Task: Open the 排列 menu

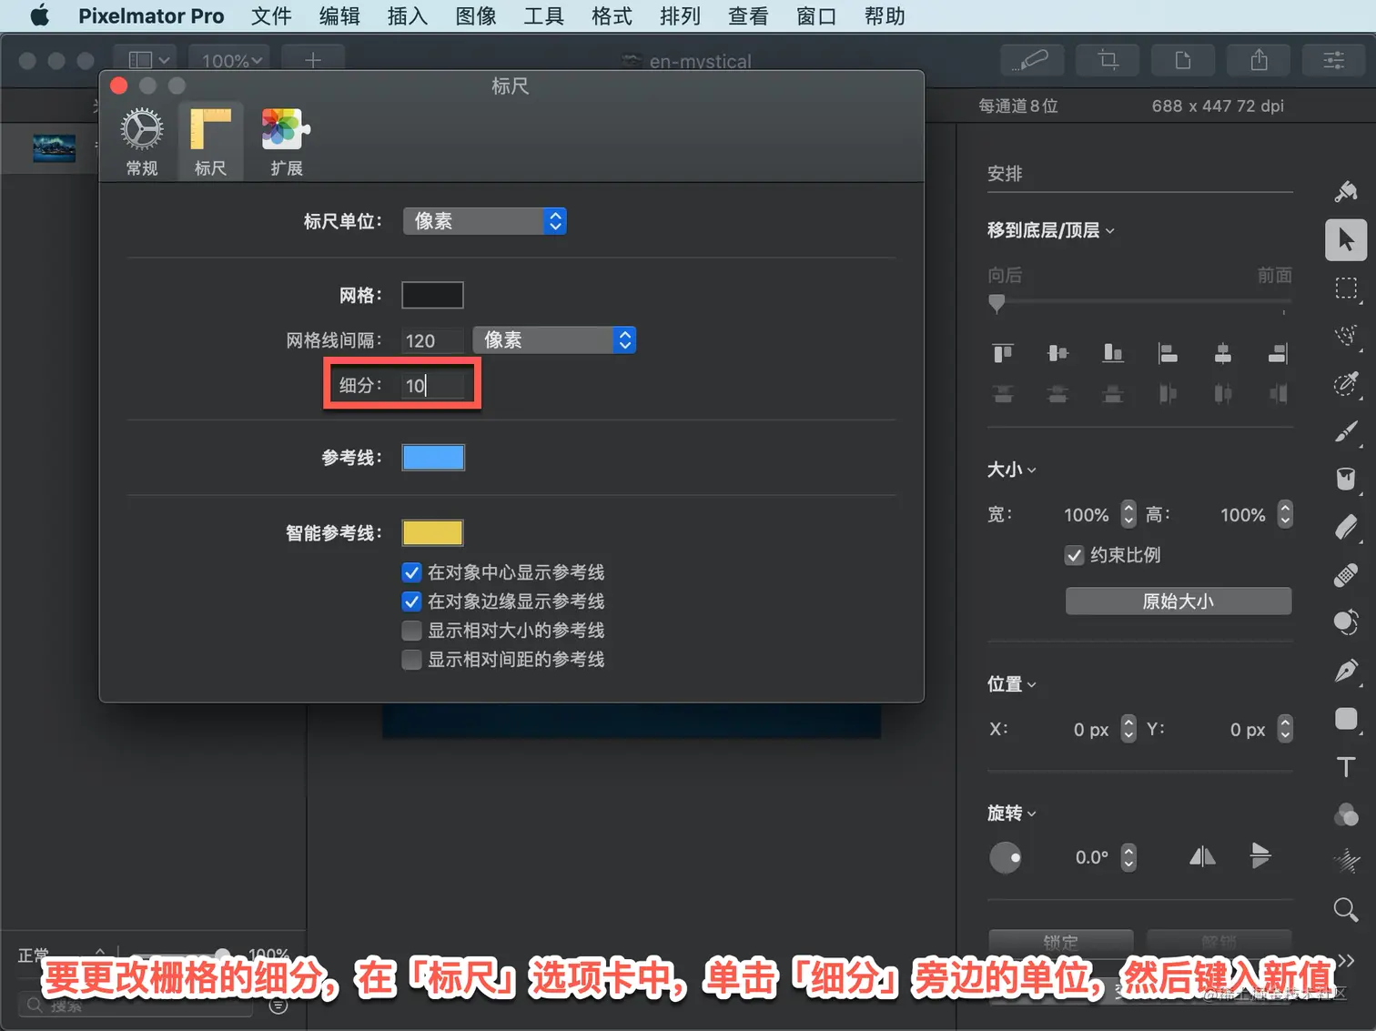Action: [x=680, y=16]
